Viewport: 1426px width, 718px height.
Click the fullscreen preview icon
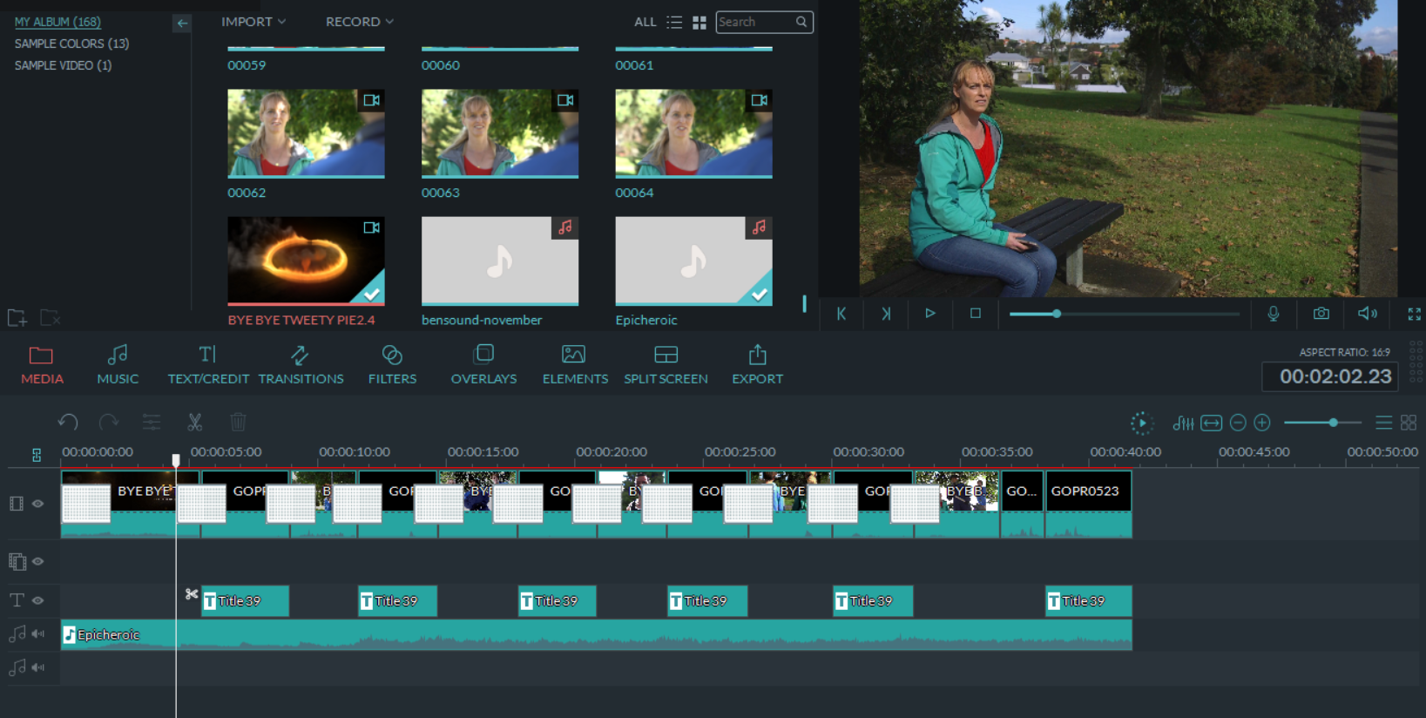pos(1414,314)
